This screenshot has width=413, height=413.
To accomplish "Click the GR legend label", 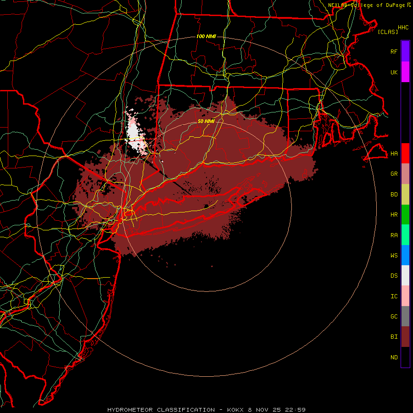I will click(x=394, y=174).
